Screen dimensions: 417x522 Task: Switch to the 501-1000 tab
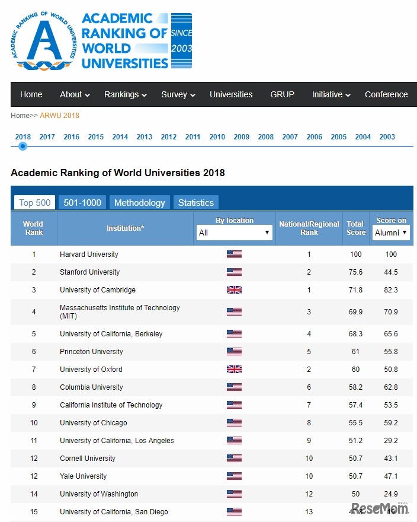point(82,202)
